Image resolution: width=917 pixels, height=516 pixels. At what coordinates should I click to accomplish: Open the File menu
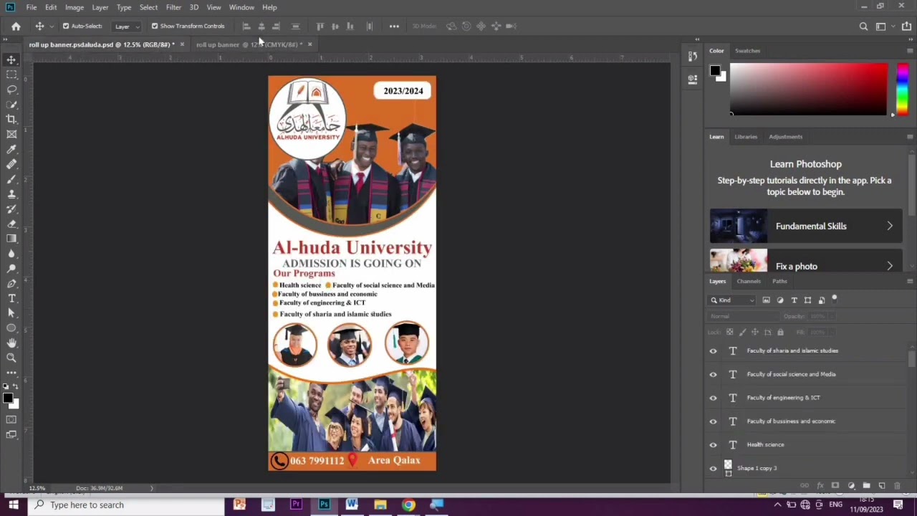(x=32, y=7)
